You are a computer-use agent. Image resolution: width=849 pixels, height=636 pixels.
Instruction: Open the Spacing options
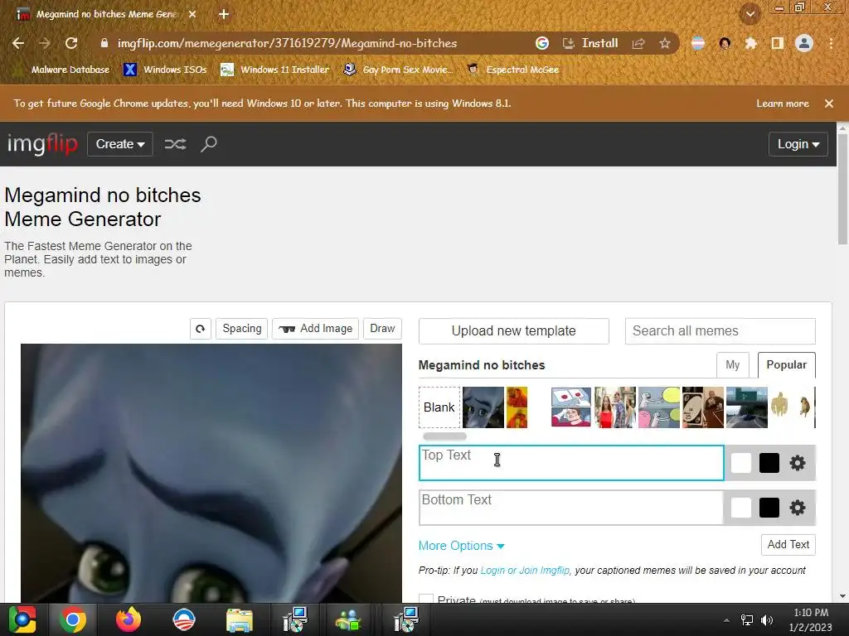(x=241, y=329)
